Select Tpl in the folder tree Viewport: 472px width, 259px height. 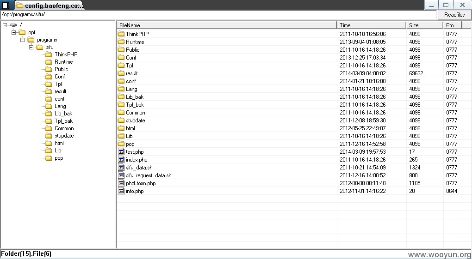pyautogui.click(x=58, y=84)
